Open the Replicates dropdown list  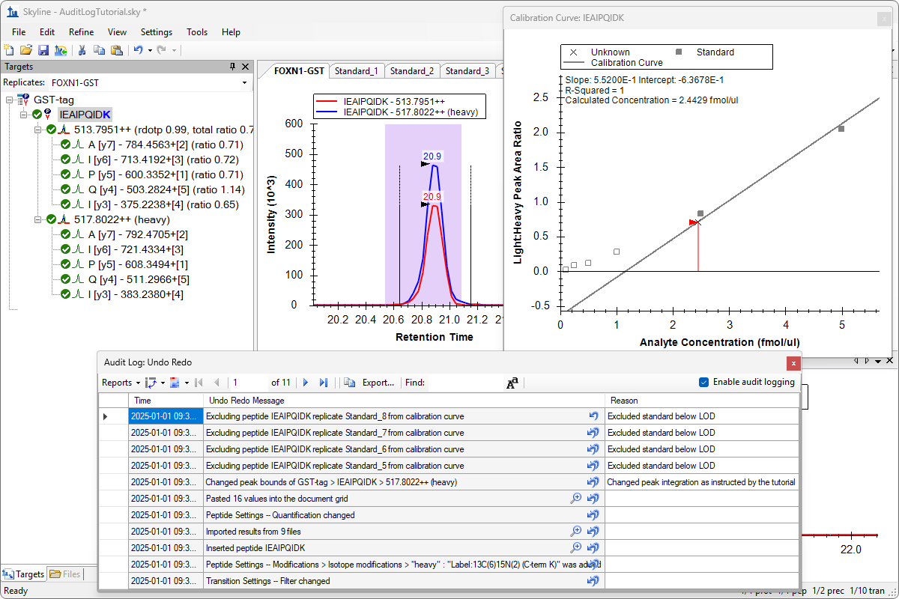(x=244, y=82)
